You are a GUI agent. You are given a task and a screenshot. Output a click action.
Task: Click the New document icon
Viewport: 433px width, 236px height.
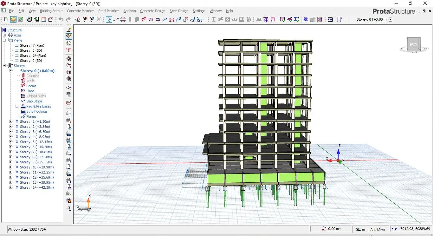point(6,19)
